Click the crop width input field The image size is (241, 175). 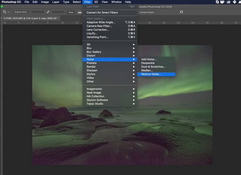[x=38, y=12]
